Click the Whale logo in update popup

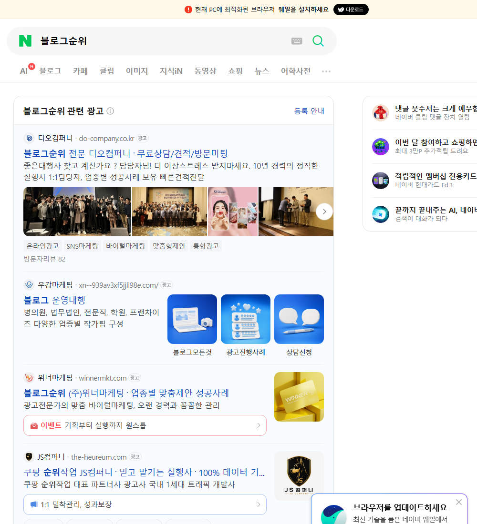333,514
